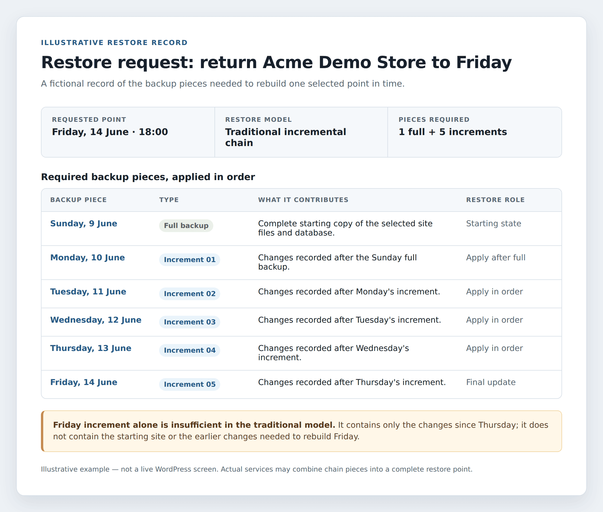Click the Type column header
Viewport: 603px width, 512px height.
click(169, 200)
